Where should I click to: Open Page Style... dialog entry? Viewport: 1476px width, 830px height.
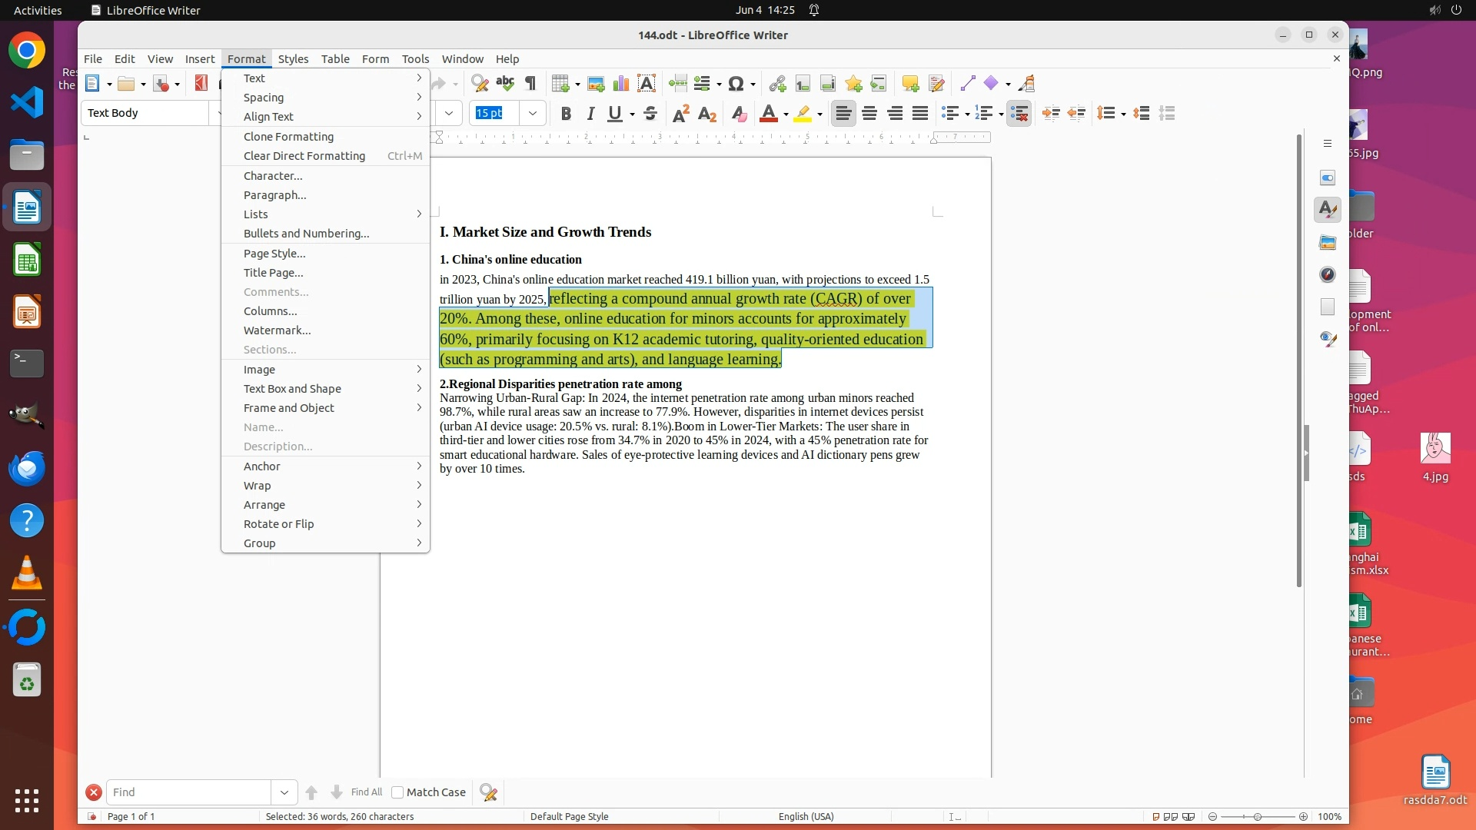[x=274, y=254]
